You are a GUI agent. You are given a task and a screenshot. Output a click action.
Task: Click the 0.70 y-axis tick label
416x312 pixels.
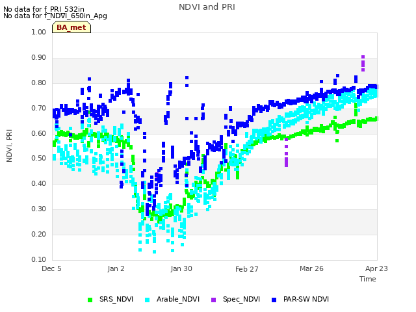(39, 109)
